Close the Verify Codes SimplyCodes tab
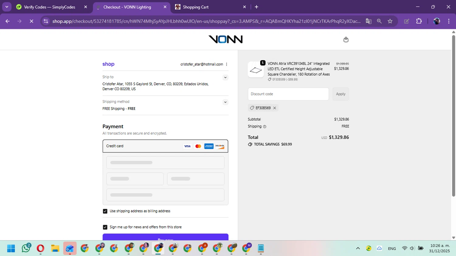Viewport: 456px width, 256px height. 85,7
